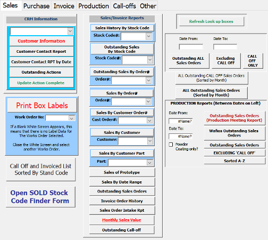The height and width of the screenshot is (240, 268).
Task: Click the upper Date From field
Action: point(191,47)
